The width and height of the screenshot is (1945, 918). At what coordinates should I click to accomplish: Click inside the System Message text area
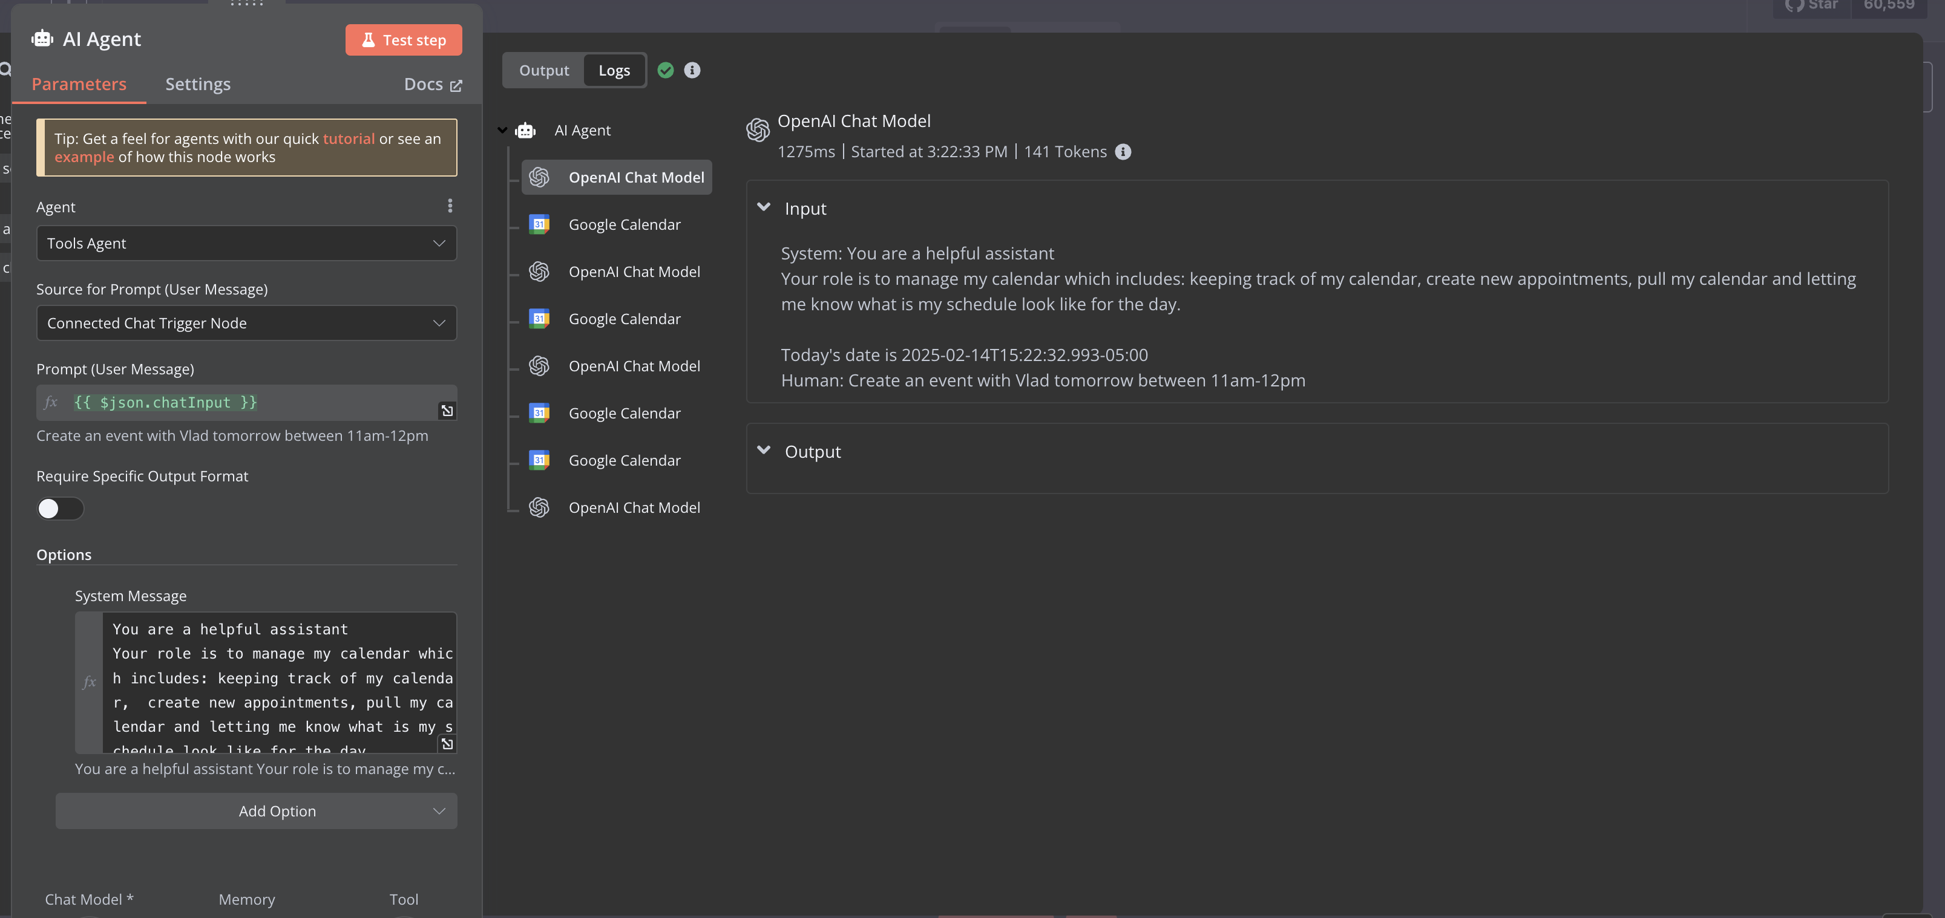280,682
